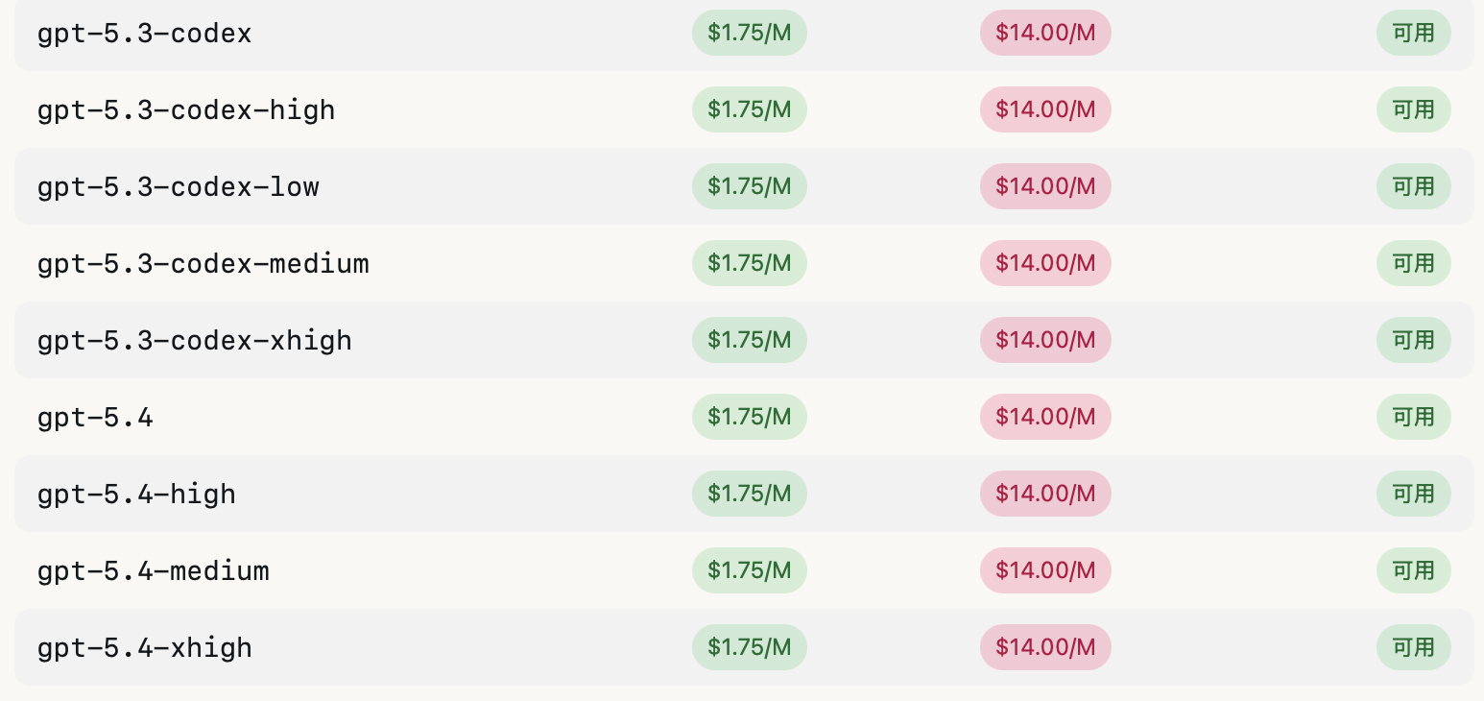Click the 可用 status badge for gpt-5.4
Viewport: 1484px width, 701px height.
1413,417
